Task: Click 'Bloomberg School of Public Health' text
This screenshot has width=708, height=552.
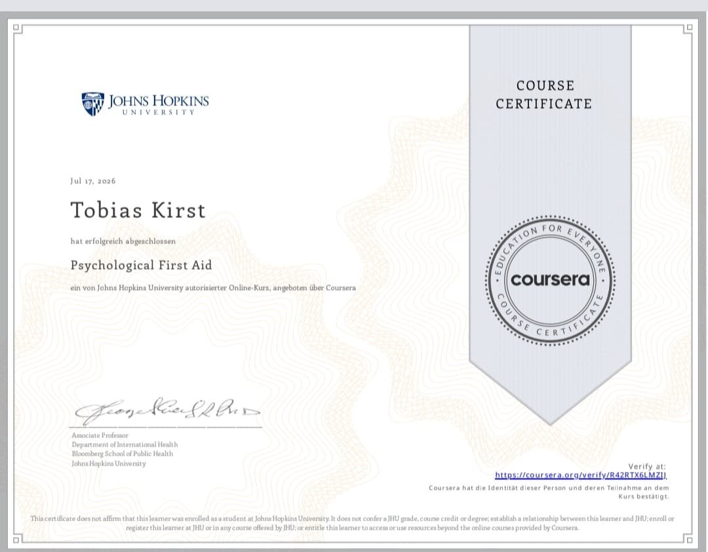Action: (123, 454)
